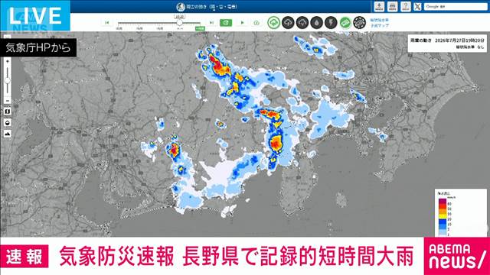Select the water drop layer icon
Screen dimensions: 490x275
tap(317, 23)
